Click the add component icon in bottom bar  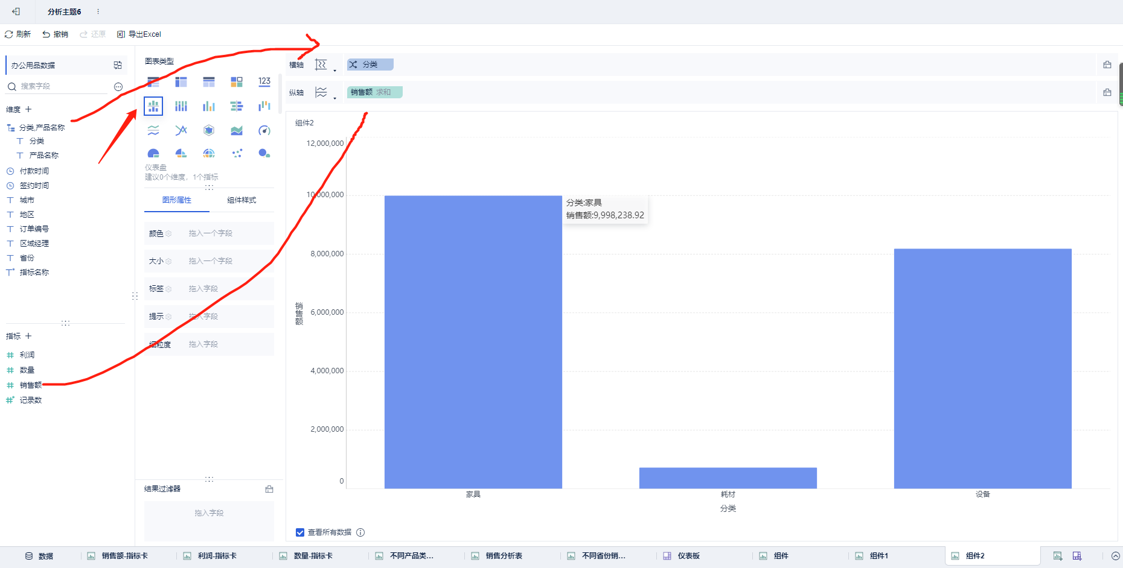point(1058,556)
